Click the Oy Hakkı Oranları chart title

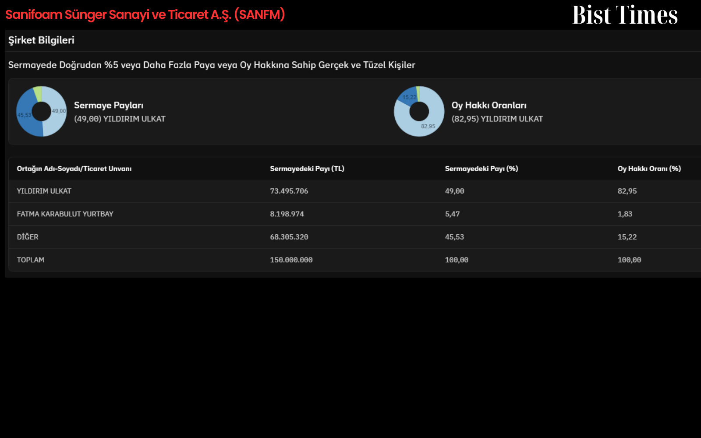point(489,105)
